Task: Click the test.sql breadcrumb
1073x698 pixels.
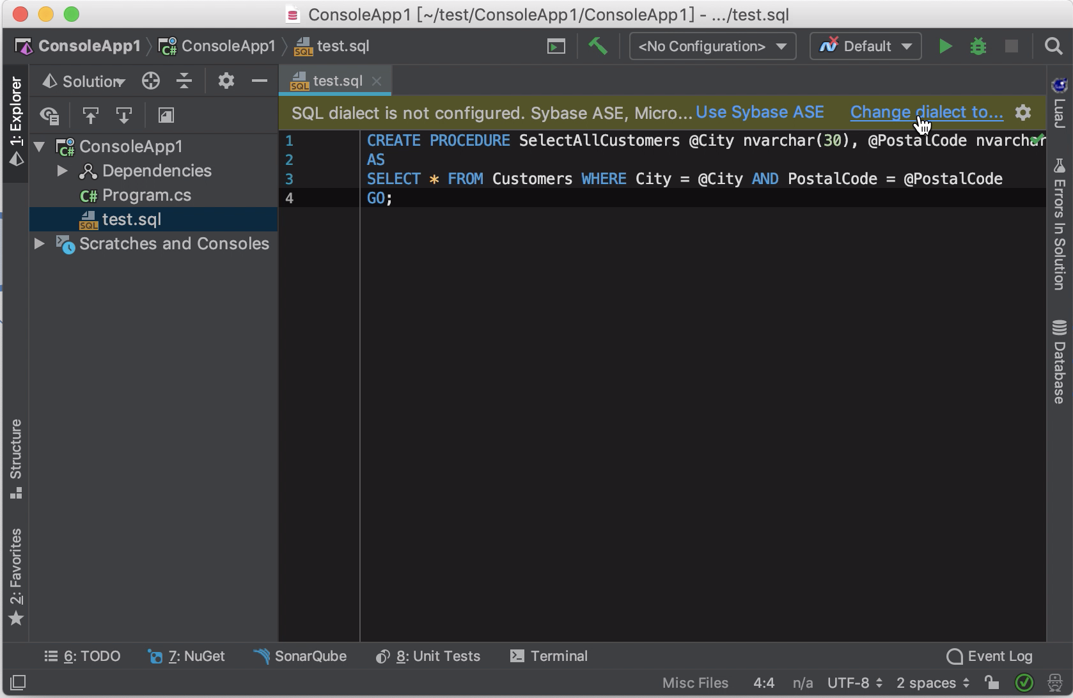Action: point(331,46)
